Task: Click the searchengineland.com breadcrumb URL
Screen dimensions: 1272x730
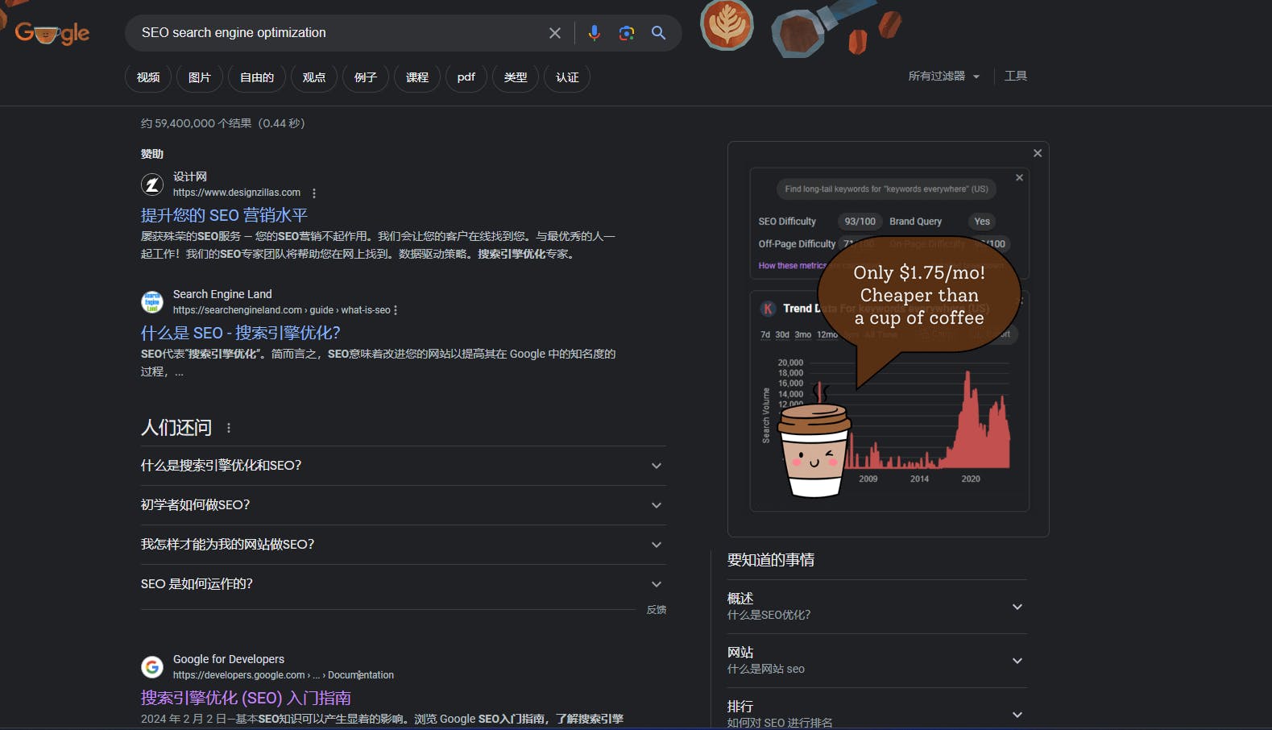Action: click(x=282, y=310)
